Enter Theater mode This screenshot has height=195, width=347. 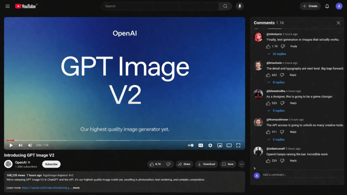point(229,145)
